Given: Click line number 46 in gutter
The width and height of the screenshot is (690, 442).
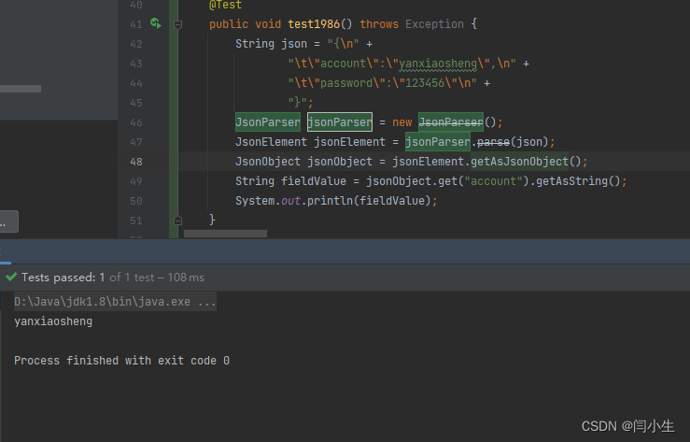Looking at the screenshot, I should click(136, 122).
